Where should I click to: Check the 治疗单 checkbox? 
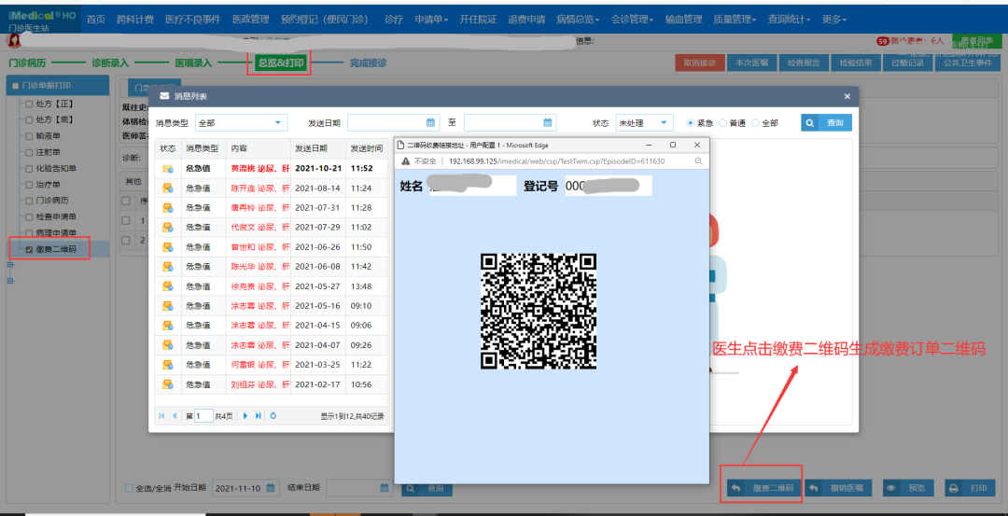pos(29,185)
